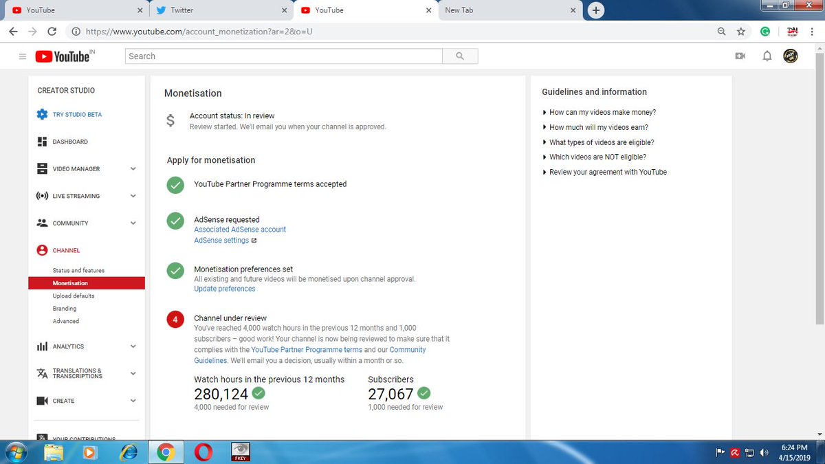Click the Community people icon
Viewport: 825px width, 464px height.
42,223
